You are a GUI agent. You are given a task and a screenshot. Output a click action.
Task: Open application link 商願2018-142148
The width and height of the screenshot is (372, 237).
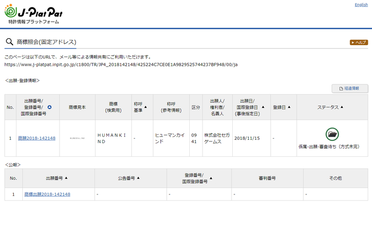[37, 138]
